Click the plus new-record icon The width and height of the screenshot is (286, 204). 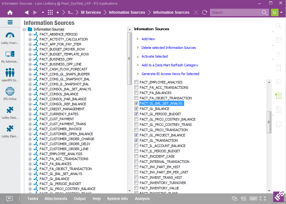[279, 54]
